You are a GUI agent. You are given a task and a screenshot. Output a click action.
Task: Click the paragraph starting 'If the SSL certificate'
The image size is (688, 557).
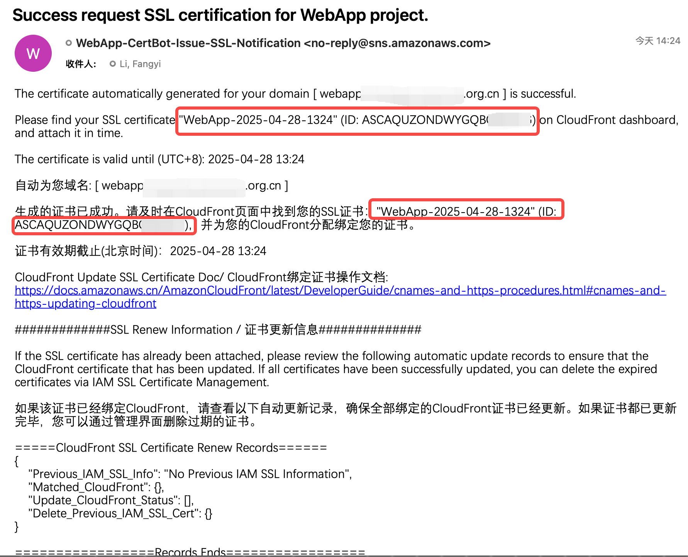(336, 369)
